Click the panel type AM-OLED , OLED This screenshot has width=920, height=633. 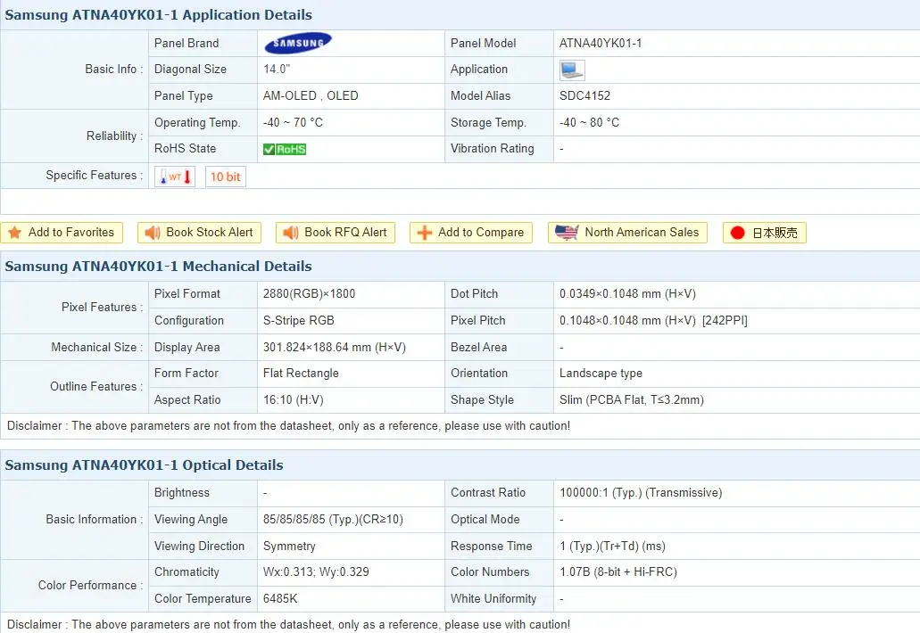pos(311,95)
